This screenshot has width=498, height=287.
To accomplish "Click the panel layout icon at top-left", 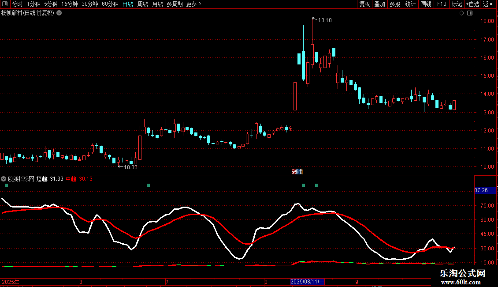I will click(5, 4).
